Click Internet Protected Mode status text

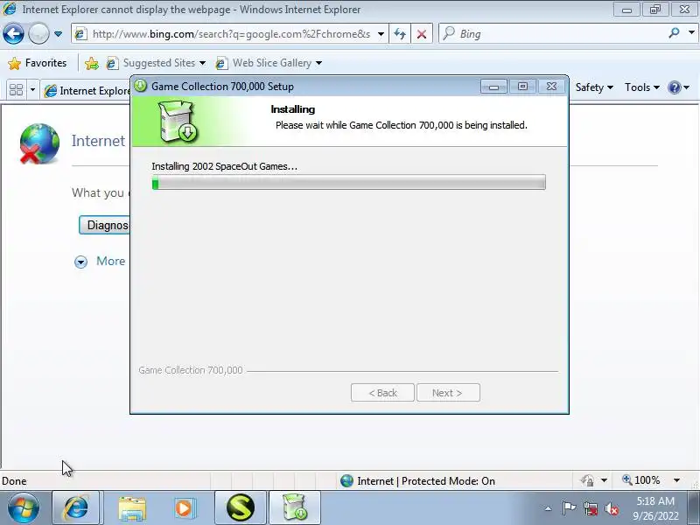point(426,480)
